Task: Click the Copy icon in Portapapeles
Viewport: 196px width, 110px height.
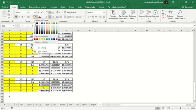Action: (x=9, y=14)
